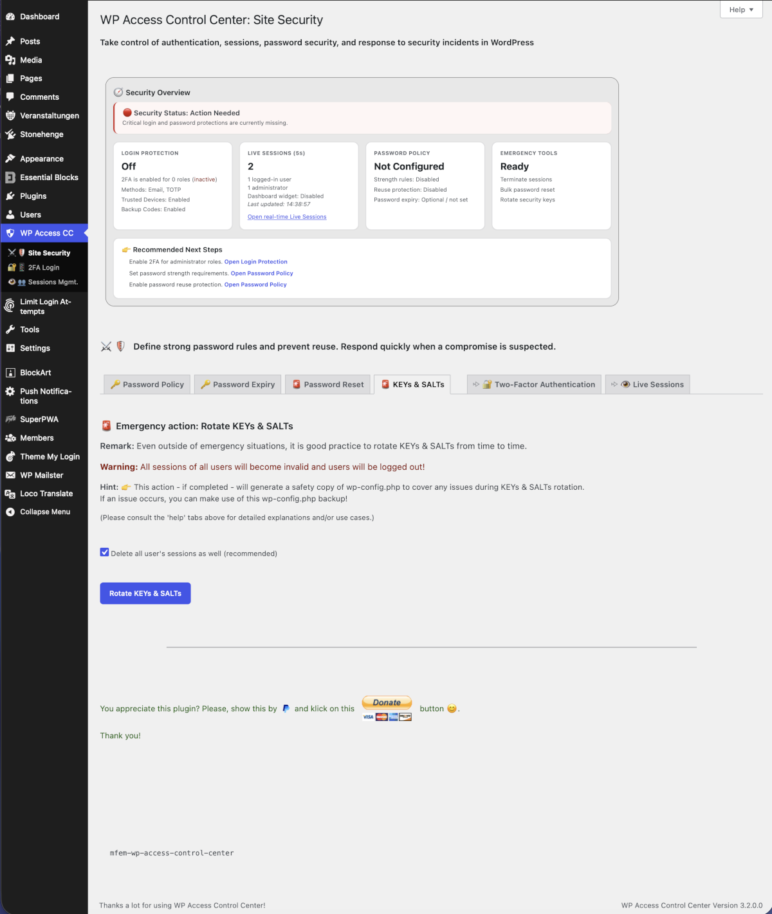Open Theme My Login from sidebar
Screen dimensions: 772x914
(x=9, y=456)
